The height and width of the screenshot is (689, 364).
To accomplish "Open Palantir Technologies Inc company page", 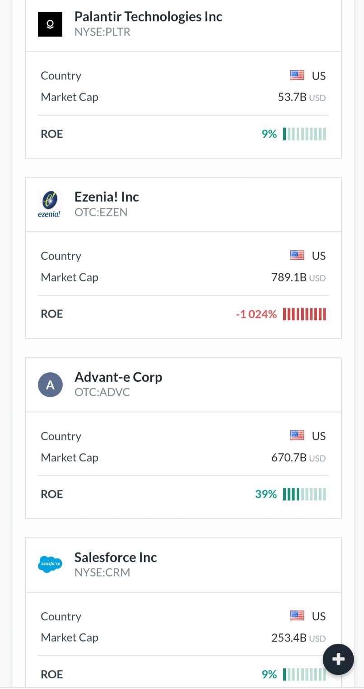I will click(148, 17).
